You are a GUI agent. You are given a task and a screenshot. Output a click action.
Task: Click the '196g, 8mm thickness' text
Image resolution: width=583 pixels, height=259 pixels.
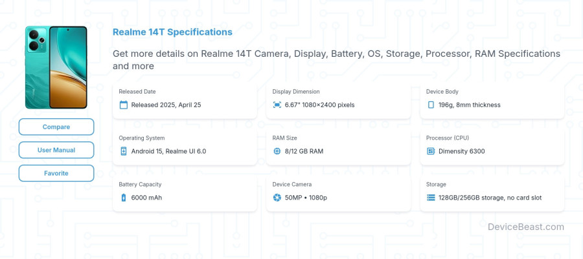click(x=469, y=105)
